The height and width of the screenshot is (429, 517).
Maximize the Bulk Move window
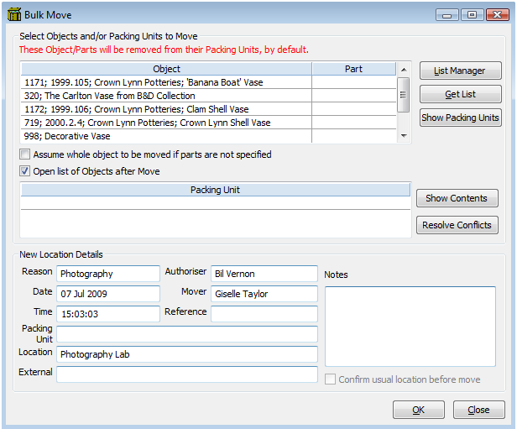473,15
